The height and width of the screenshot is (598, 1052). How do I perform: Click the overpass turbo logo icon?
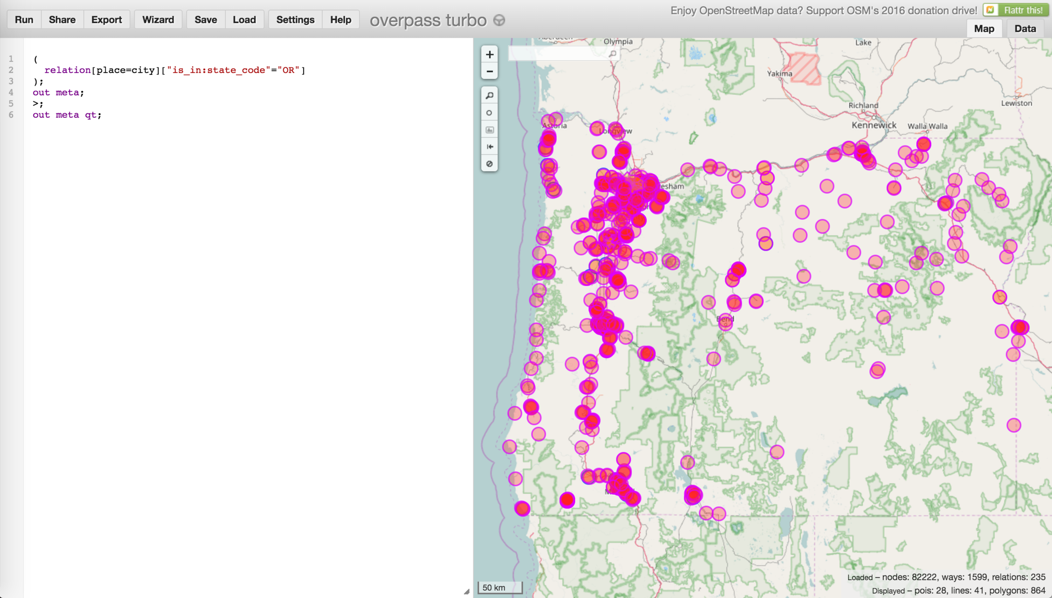tap(499, 20)
